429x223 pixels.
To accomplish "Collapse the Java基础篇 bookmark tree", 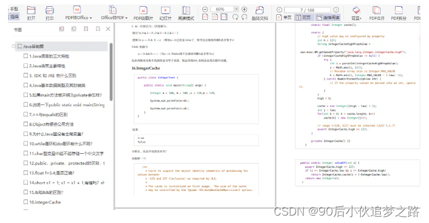I will (13, 46).
